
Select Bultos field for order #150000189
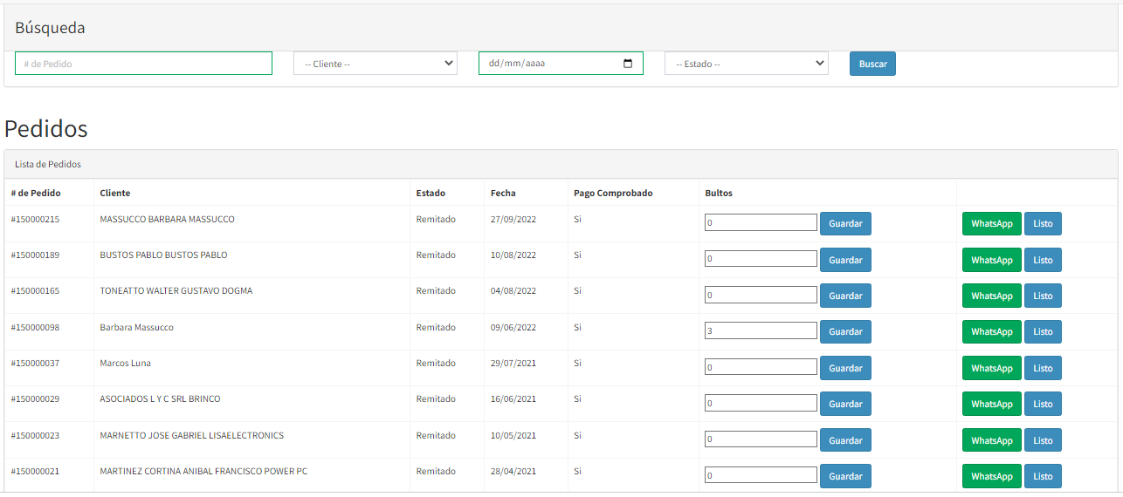[x=760, y=259]
